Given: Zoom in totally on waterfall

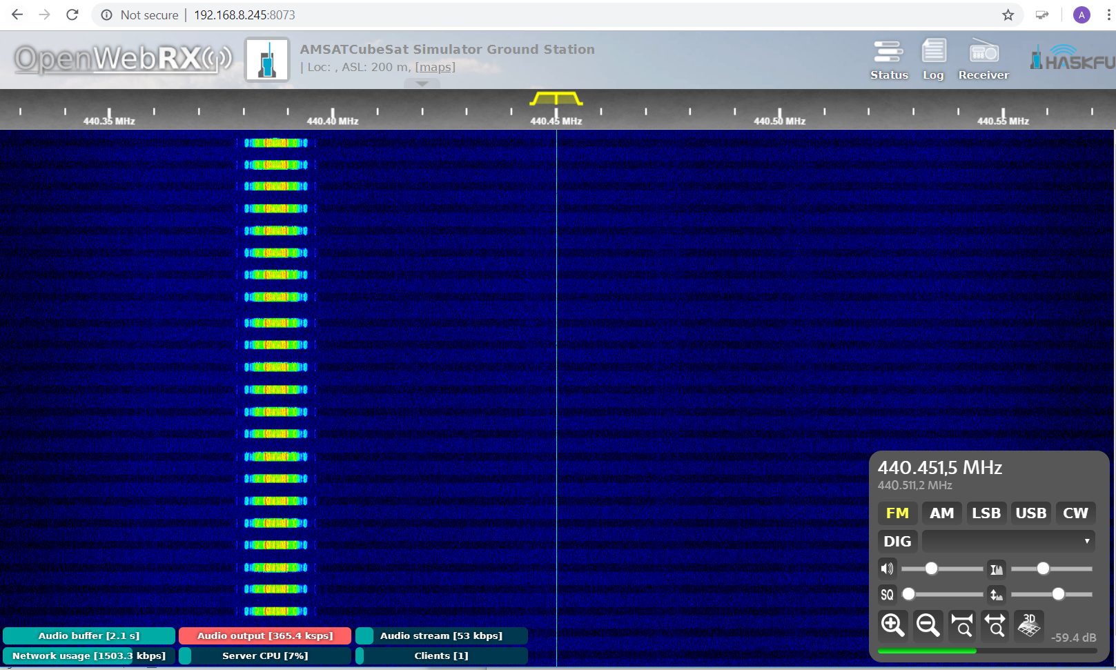Looking at the screenshot, I should (961, 625).
